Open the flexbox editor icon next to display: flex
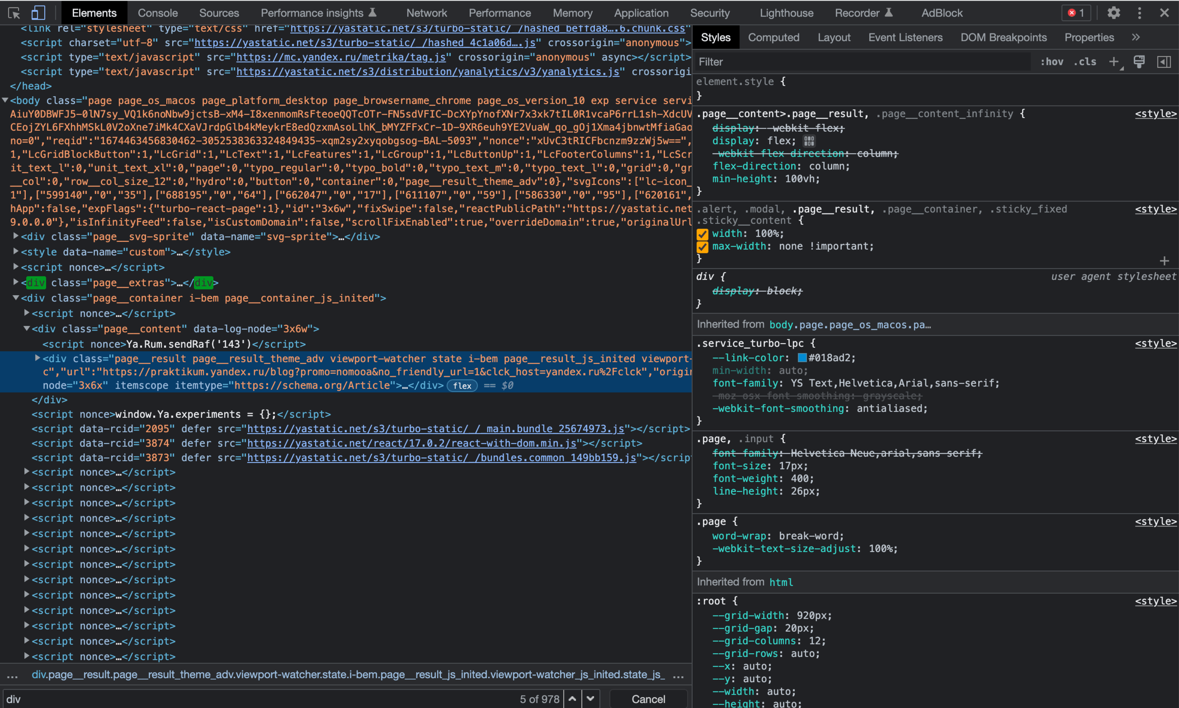Viewport: 1179px width, 708px height. pyautogui.click(x=809, y=141)
